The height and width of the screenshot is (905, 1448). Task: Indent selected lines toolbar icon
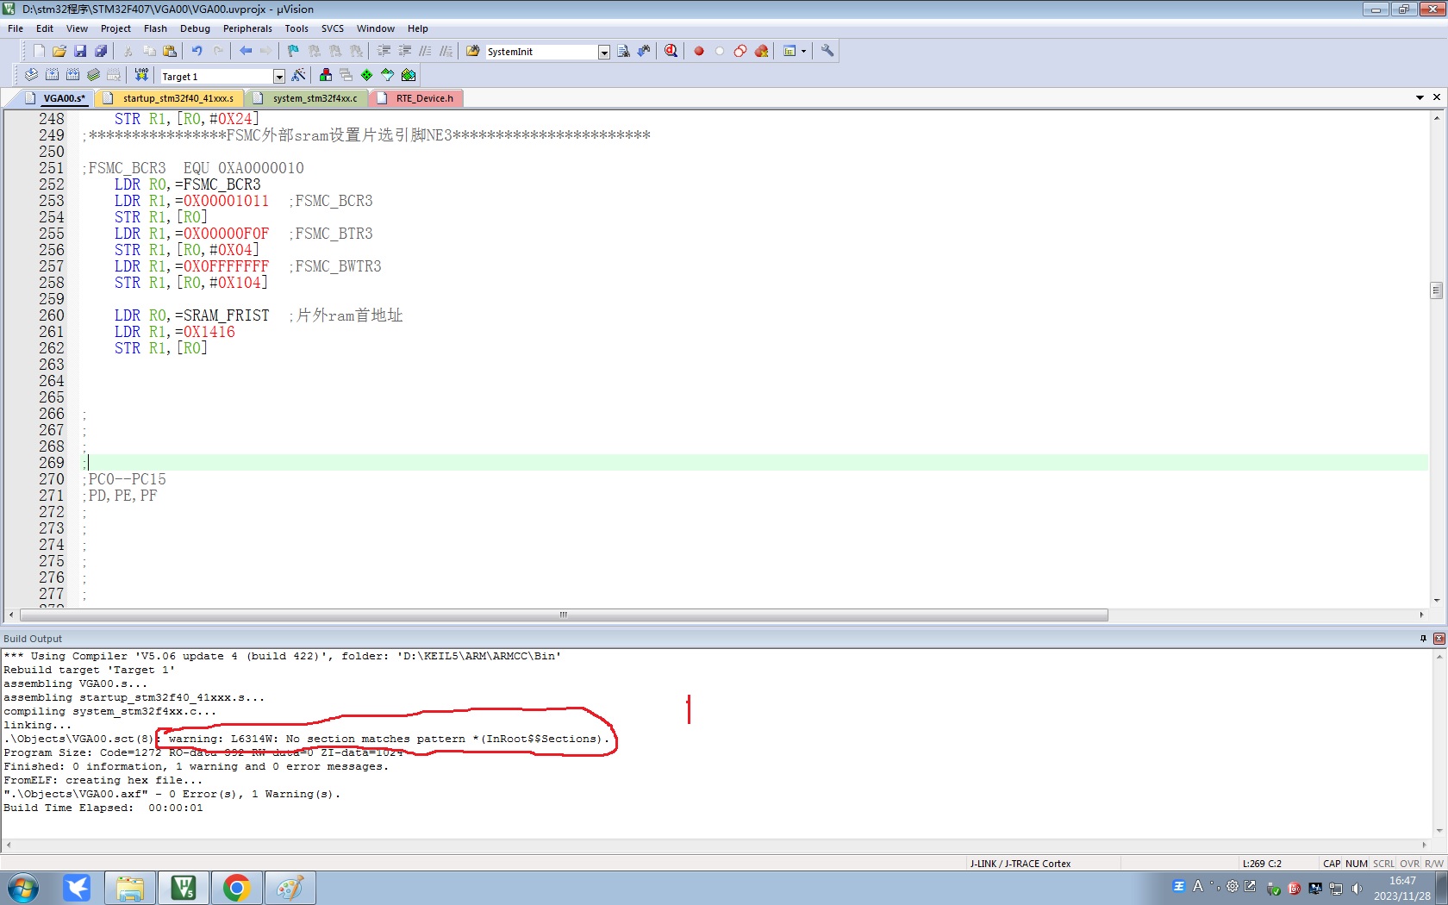(384, 51)
